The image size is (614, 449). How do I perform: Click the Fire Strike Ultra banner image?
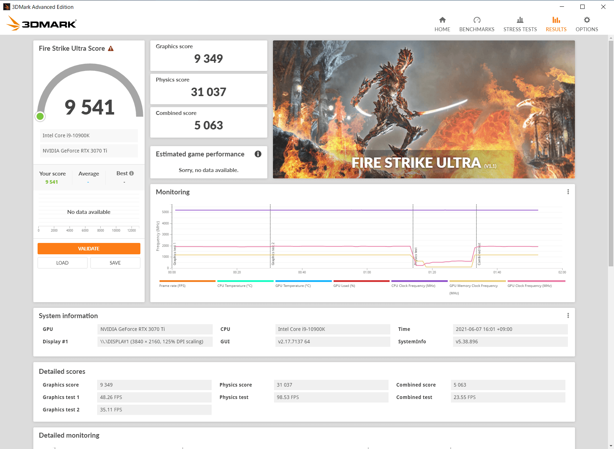coord(424,109)
